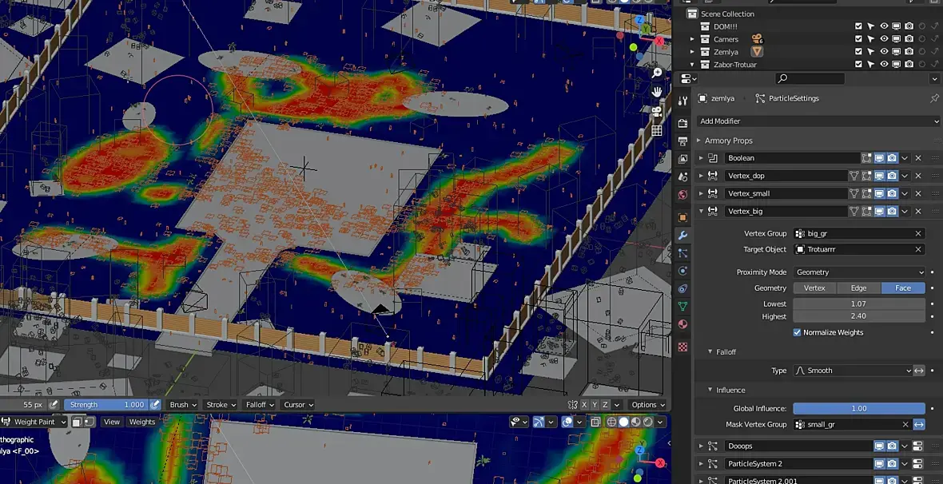Viewport: 943px width, 484px height.
Task: Open the Cursor popover menu
Action: [298, 405]
